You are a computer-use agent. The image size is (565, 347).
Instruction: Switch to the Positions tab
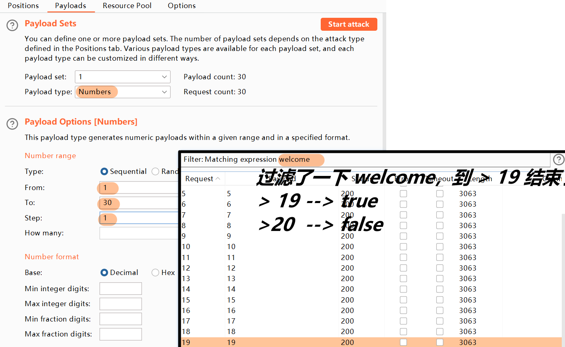(23, 6)
